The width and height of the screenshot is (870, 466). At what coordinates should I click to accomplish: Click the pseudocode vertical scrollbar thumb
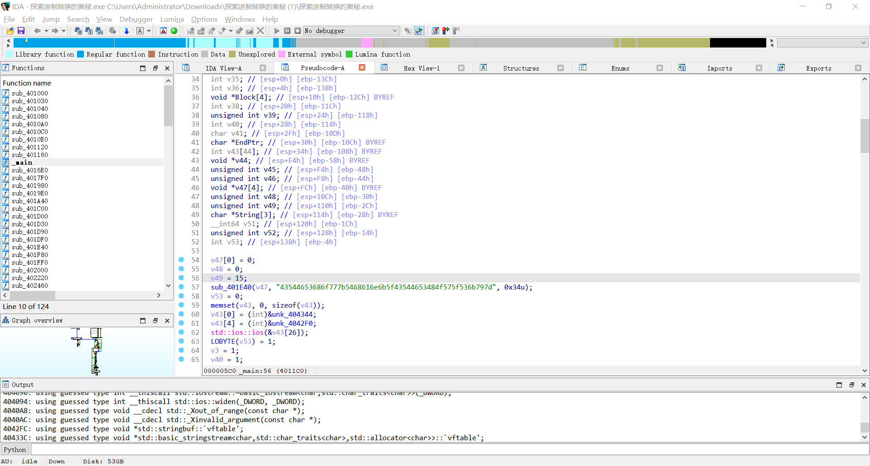tap(865, 136)
